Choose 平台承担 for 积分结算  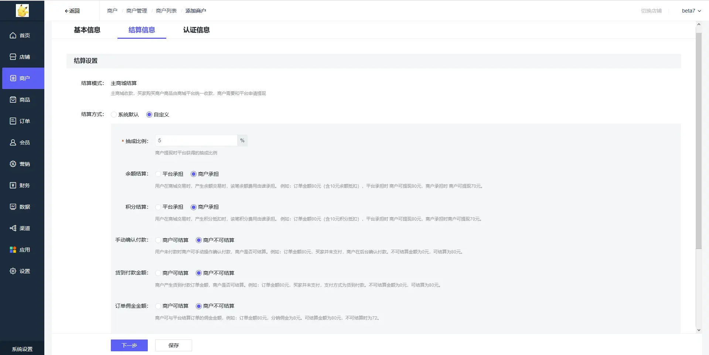[158, 207]
